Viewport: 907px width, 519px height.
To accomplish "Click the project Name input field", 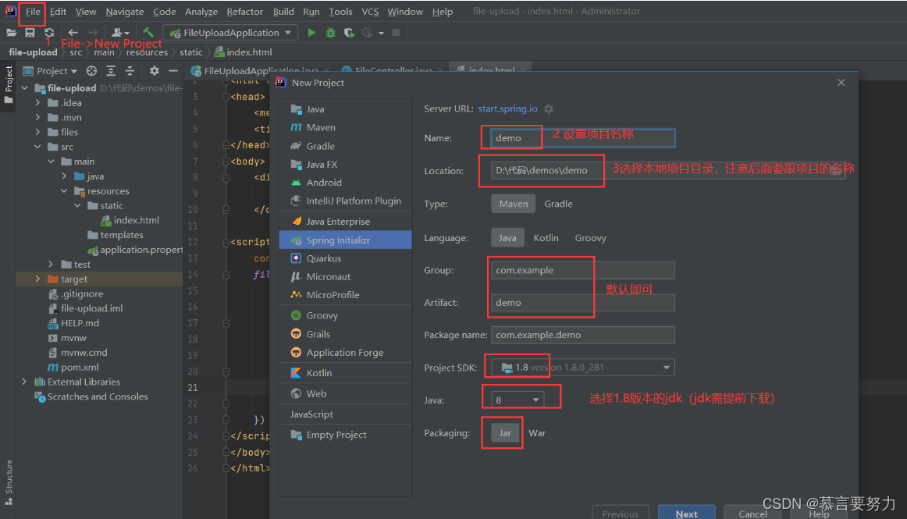I will coord(582,137).
